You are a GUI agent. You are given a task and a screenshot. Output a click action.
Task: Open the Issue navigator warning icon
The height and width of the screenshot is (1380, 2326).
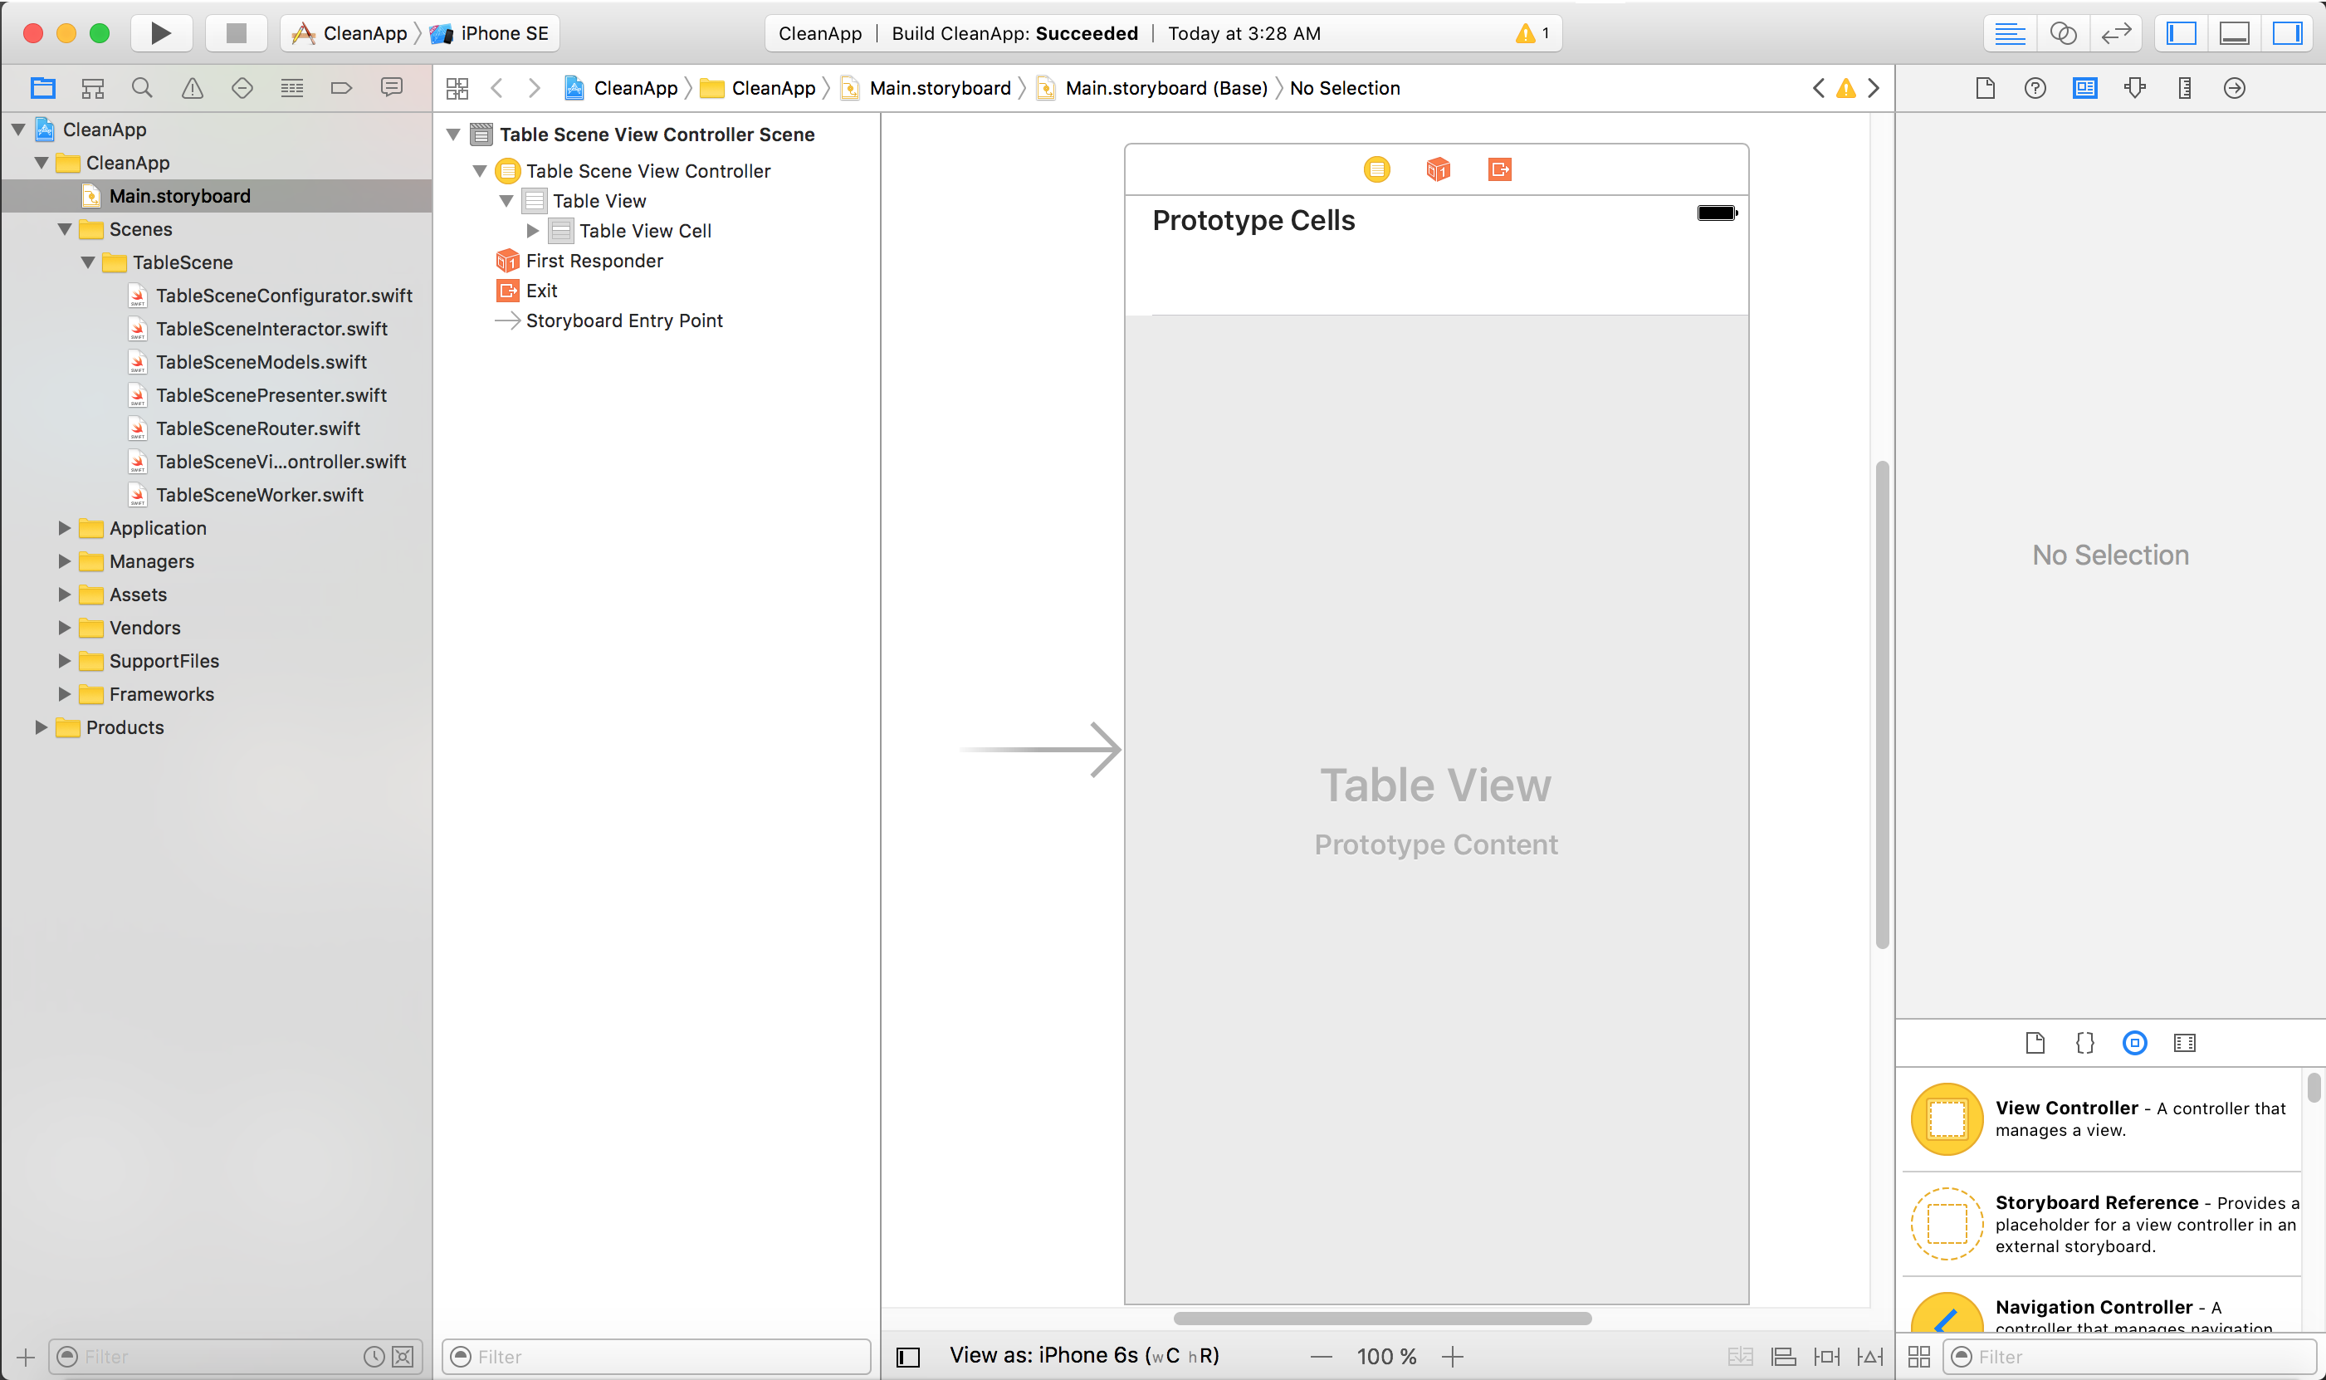193,88
